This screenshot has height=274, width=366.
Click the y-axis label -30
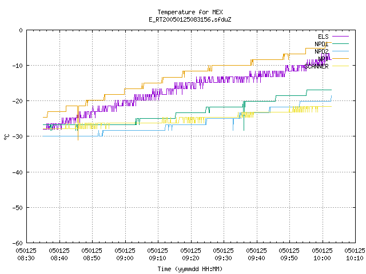(18, 136)
